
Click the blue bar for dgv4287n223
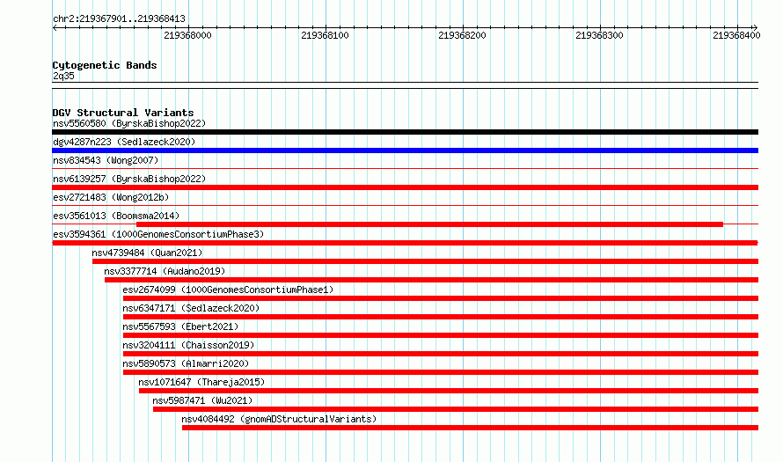pos(405,150)
